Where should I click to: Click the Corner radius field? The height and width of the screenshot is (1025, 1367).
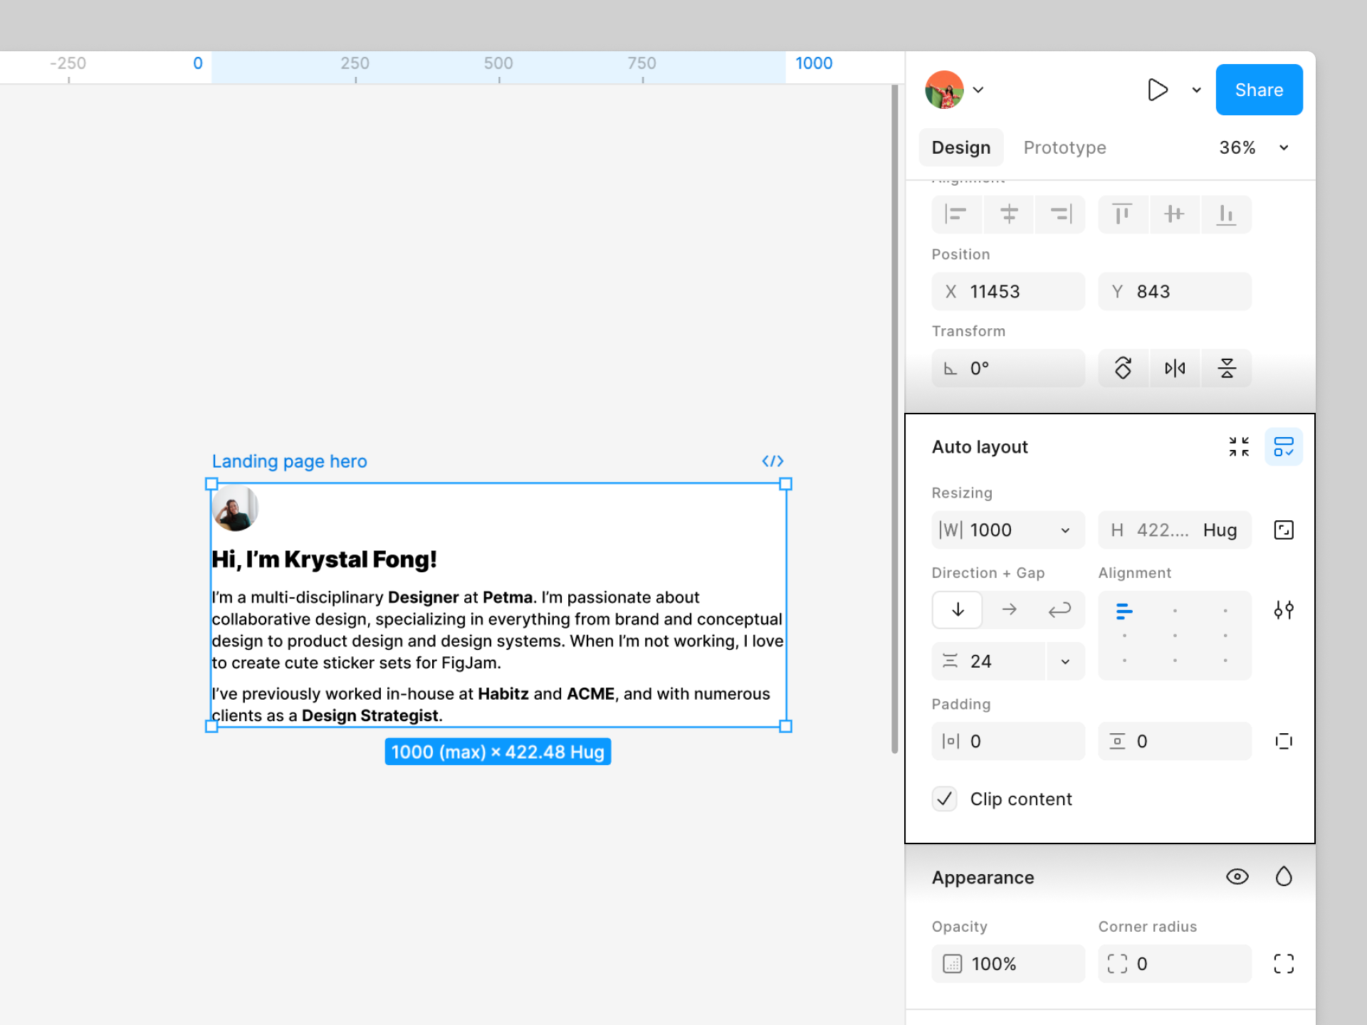(x=1175, y=964)
